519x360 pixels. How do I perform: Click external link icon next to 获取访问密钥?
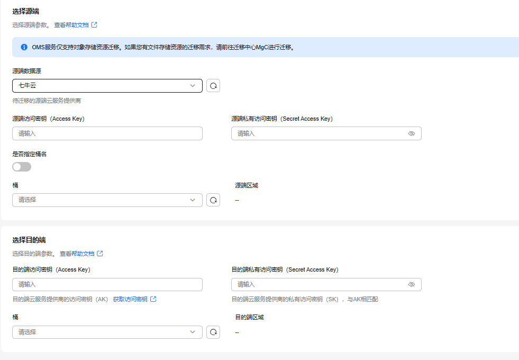153,299
